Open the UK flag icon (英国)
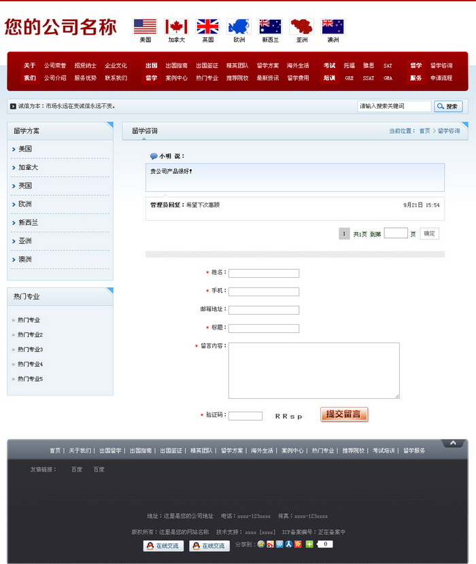The image size is (476, 564). [x=208, y=27]
